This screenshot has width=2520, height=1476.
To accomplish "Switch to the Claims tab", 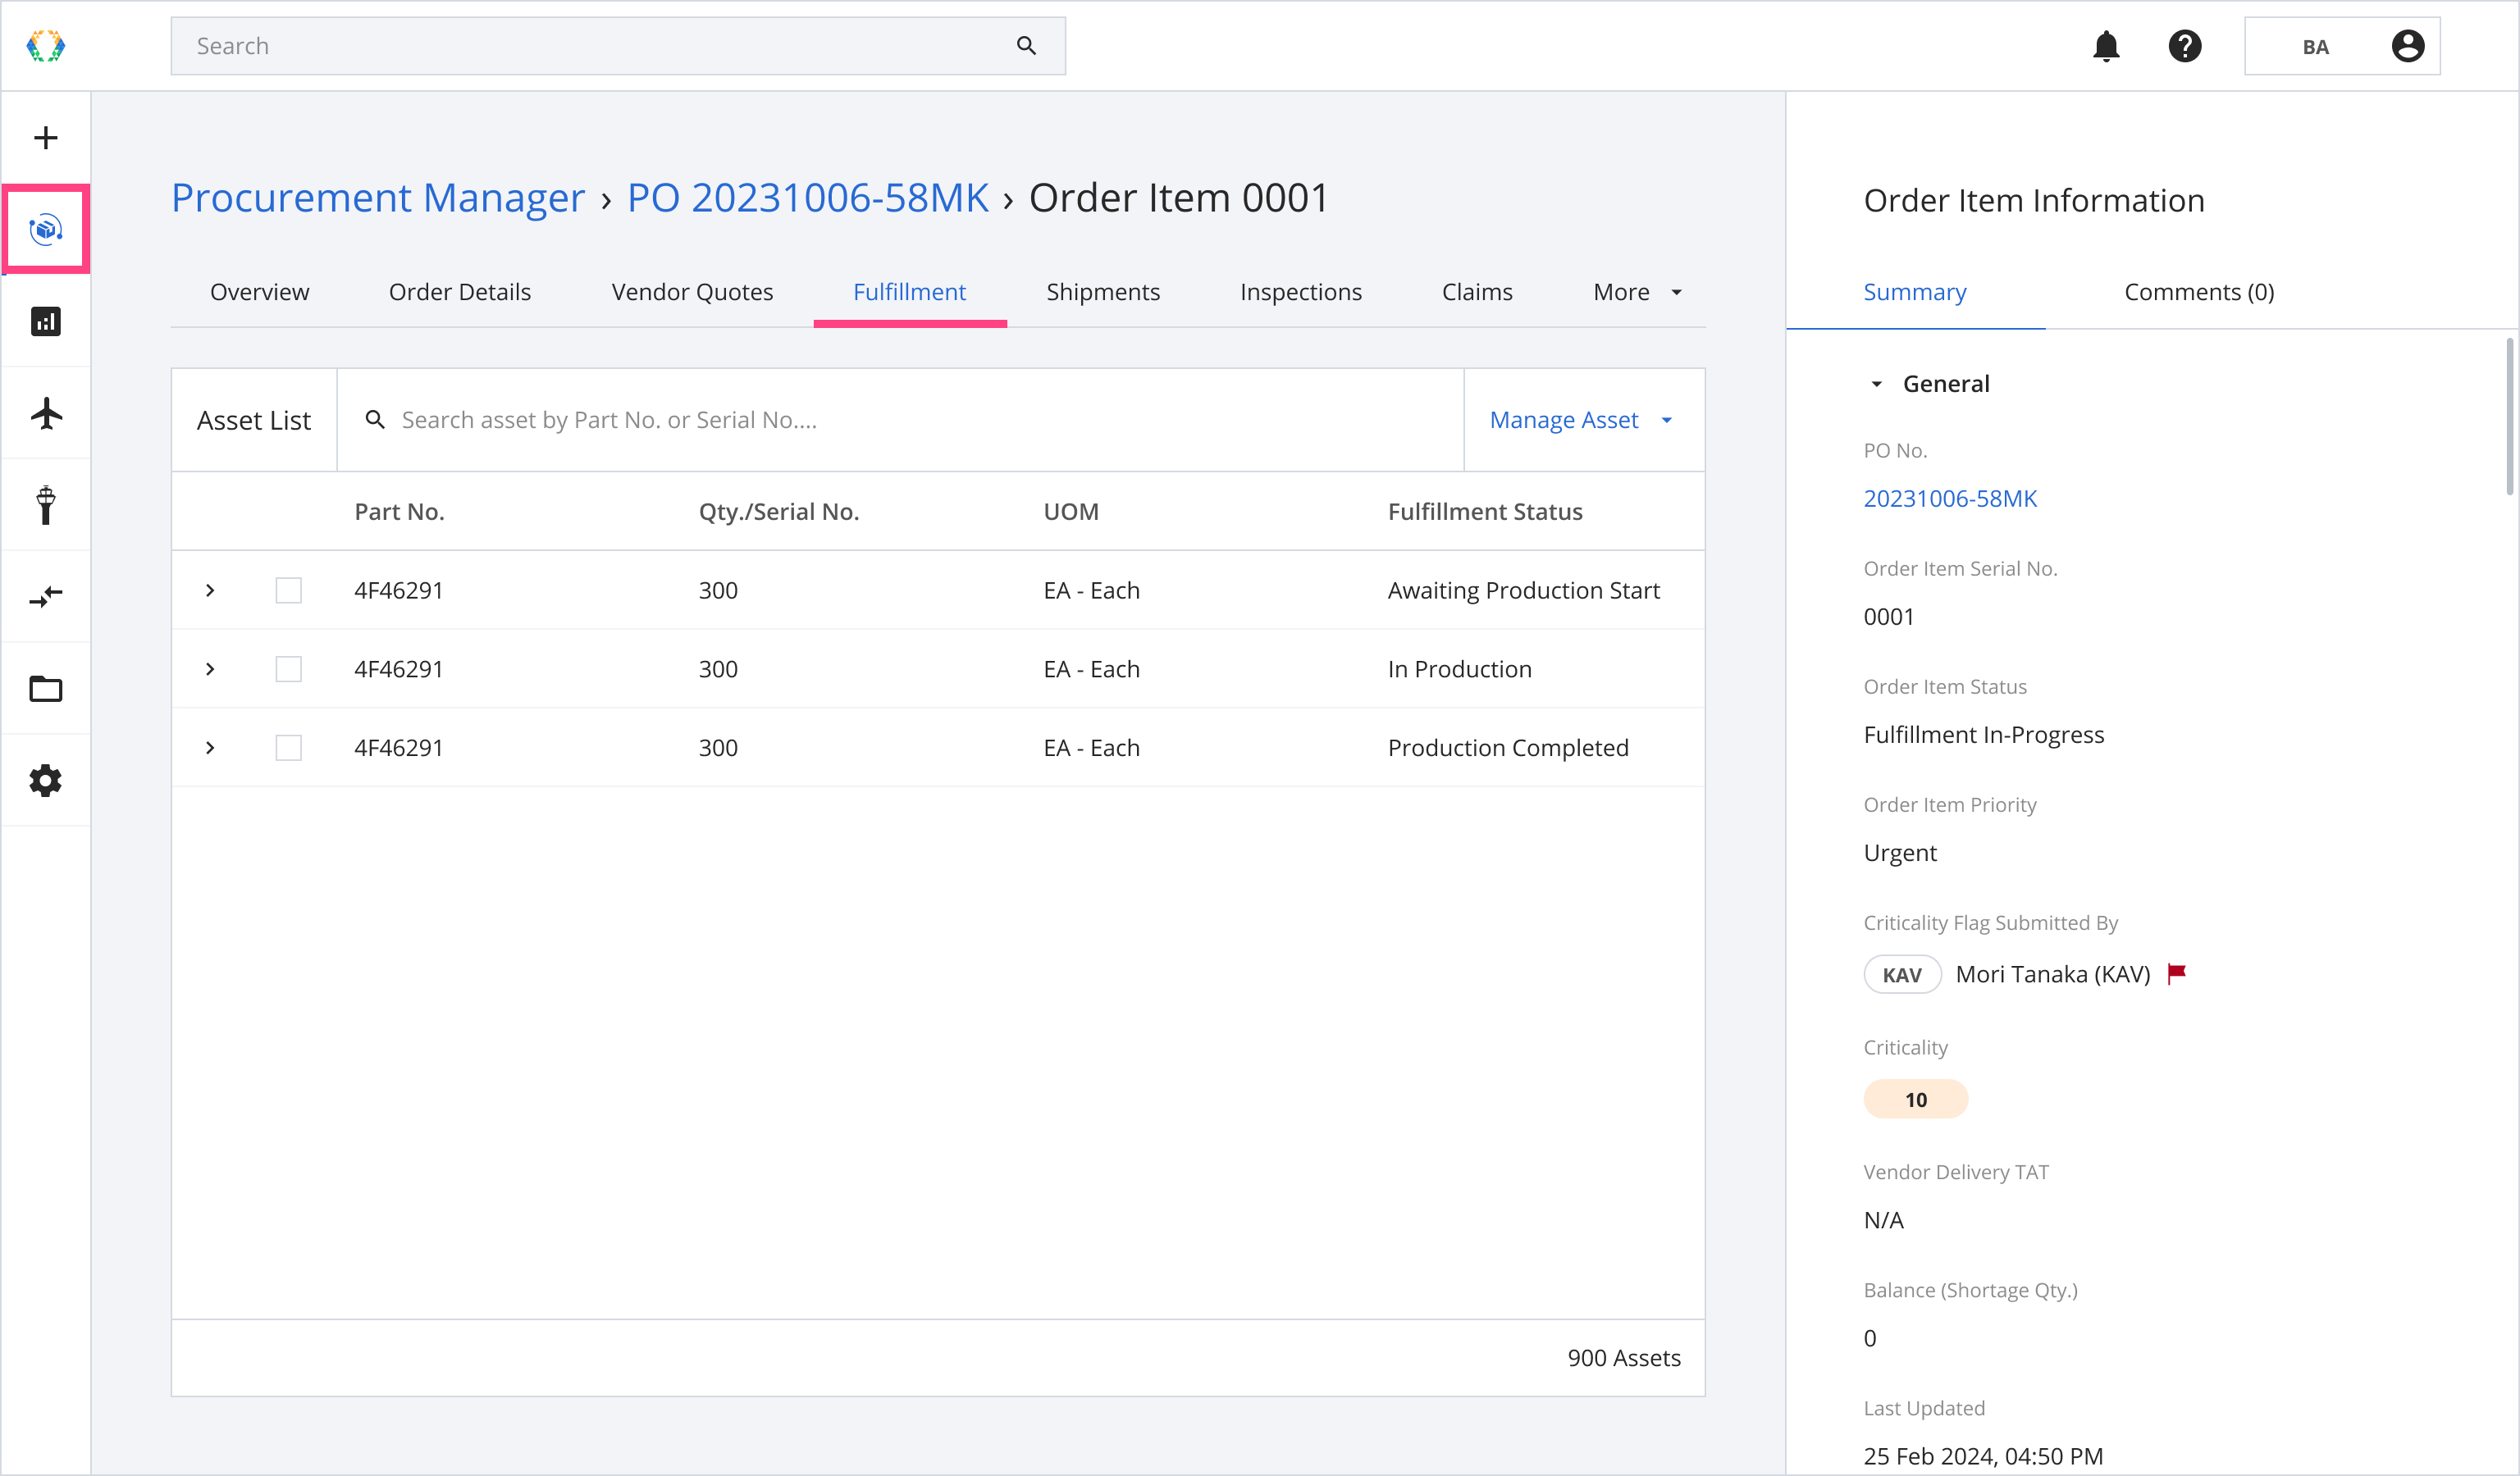I will [1477, 292].
